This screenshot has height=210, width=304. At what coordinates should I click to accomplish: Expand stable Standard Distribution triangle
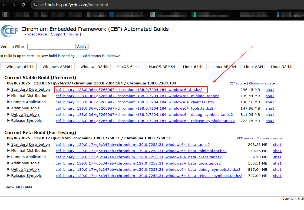pos(8,89)
